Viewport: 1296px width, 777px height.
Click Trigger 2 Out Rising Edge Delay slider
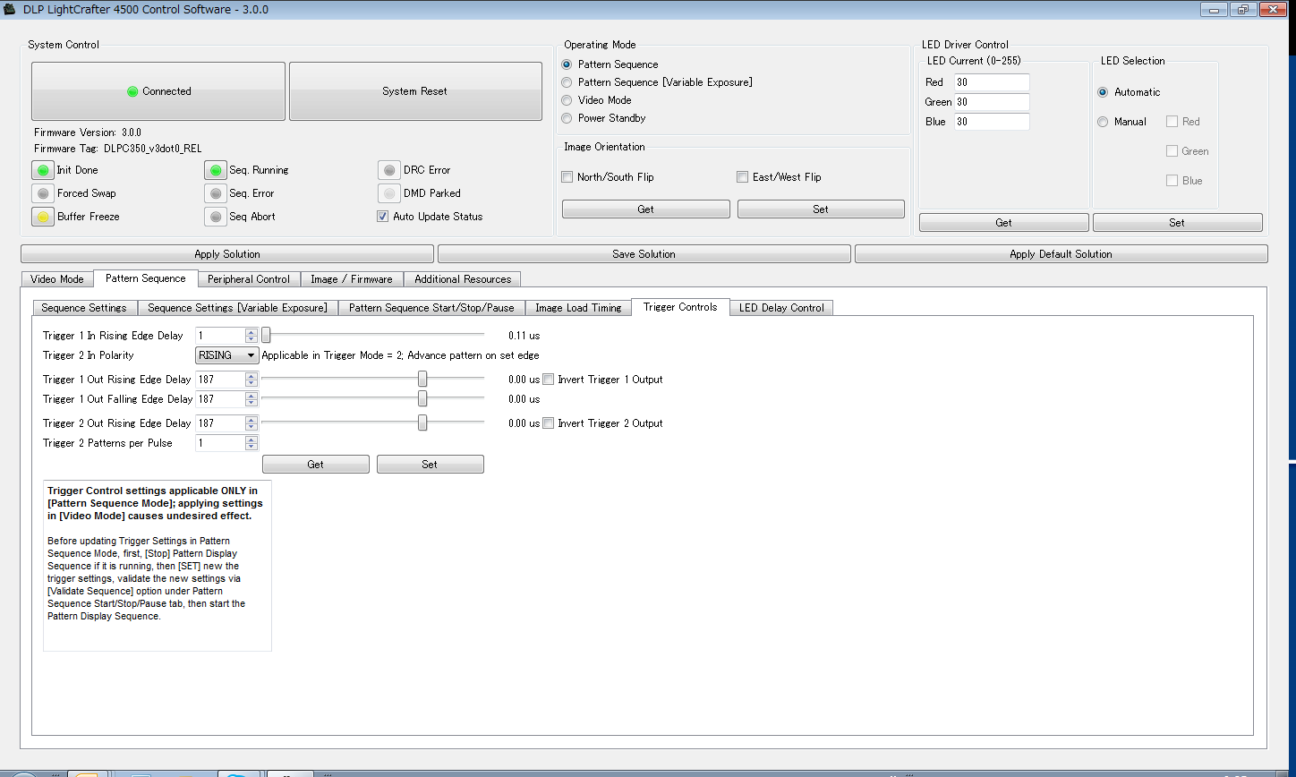pos(372,423)
